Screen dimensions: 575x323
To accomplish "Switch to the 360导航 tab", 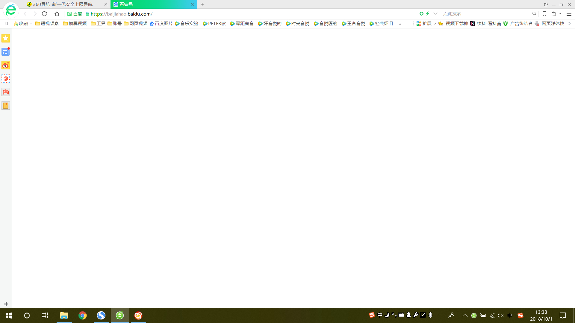I will (x=63, y=4).
